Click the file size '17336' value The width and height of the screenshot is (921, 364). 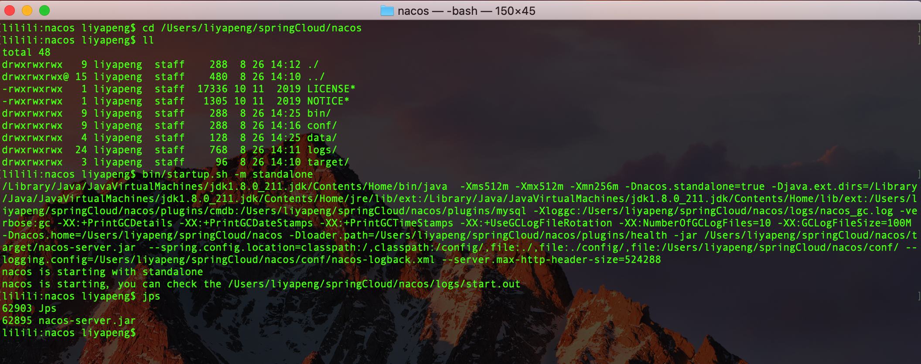coord(212,89)
